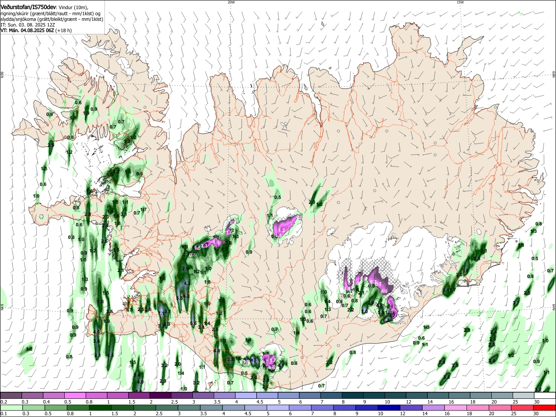Click snow legend swatch between 9 and 10
This screenshot has width=556, height=417.
click(374, 395)
